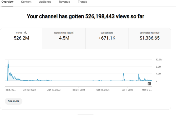This screenshot has width=176, height=121.
Task: Click the warning triangle icon beside Views
Action: (25, 33)
